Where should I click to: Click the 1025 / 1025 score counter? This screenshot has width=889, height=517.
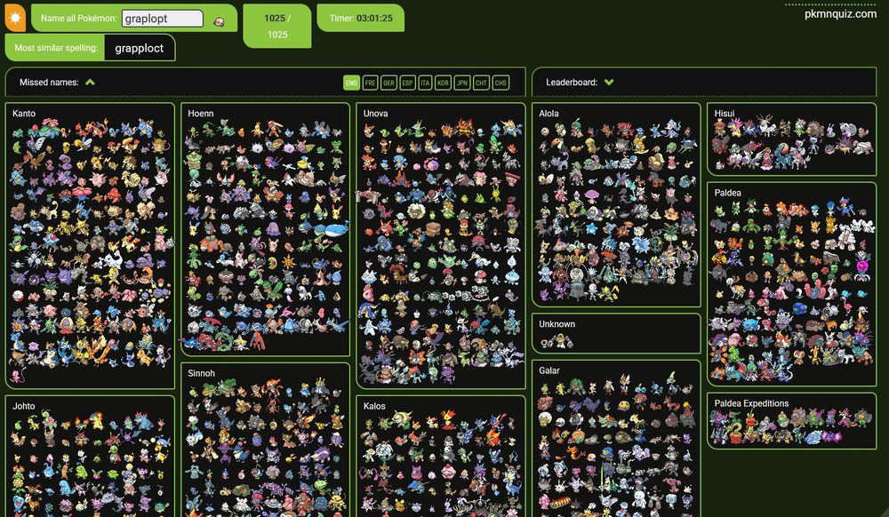(x=277, y=26)
